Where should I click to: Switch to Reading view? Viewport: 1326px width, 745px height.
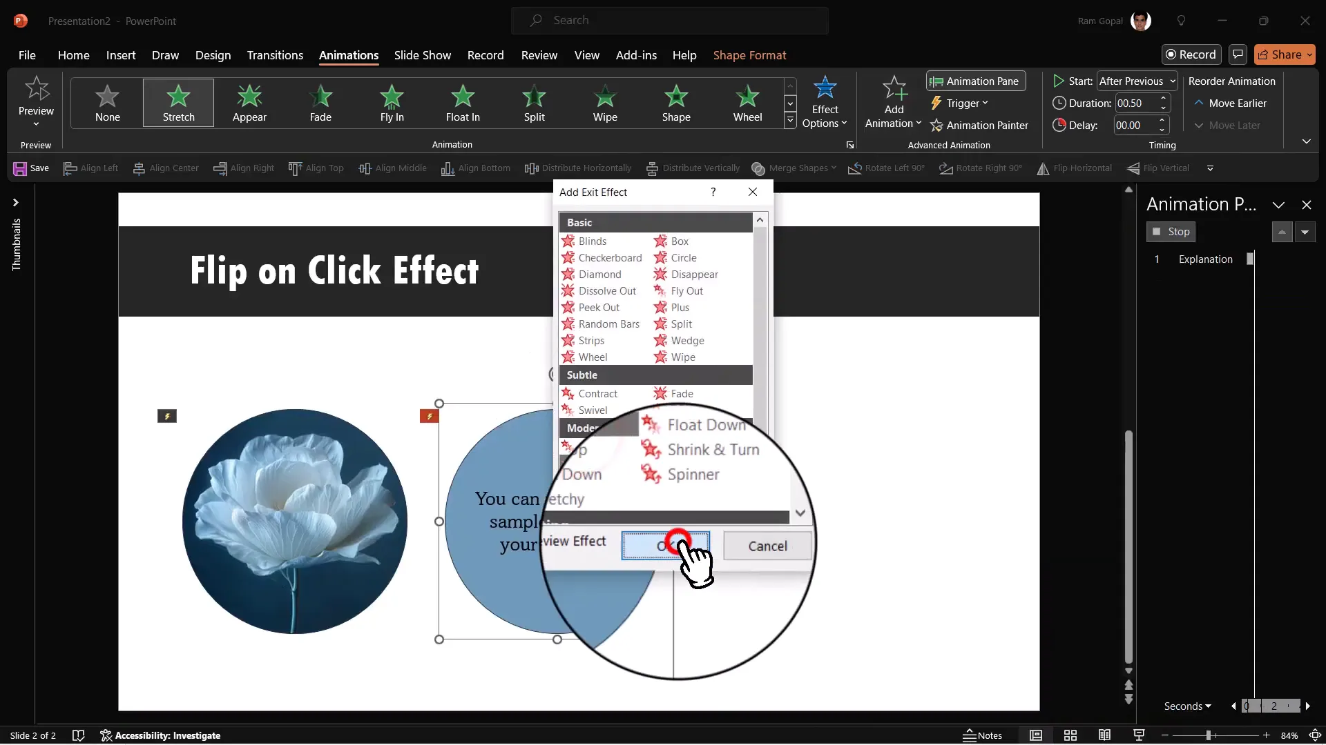1104,735
